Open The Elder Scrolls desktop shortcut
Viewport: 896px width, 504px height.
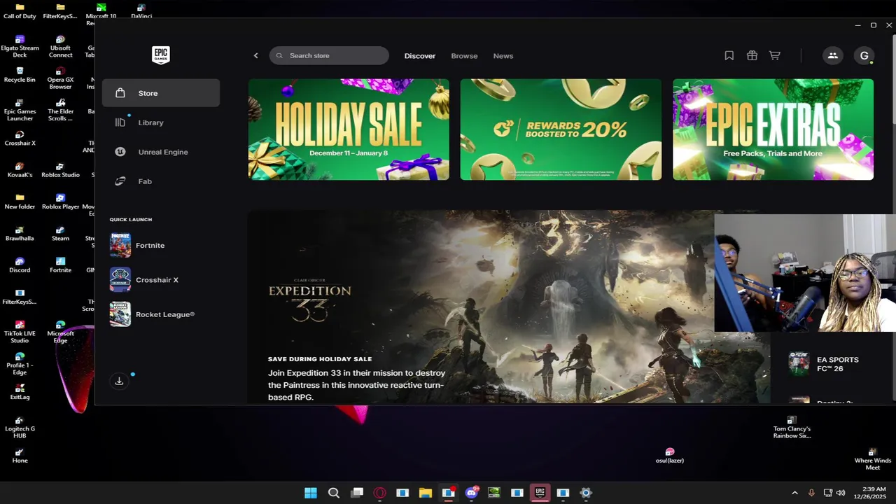point(60,110)
